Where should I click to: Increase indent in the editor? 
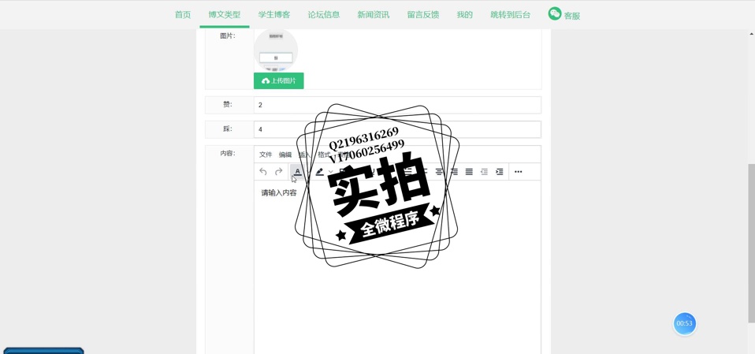[500, 171]
